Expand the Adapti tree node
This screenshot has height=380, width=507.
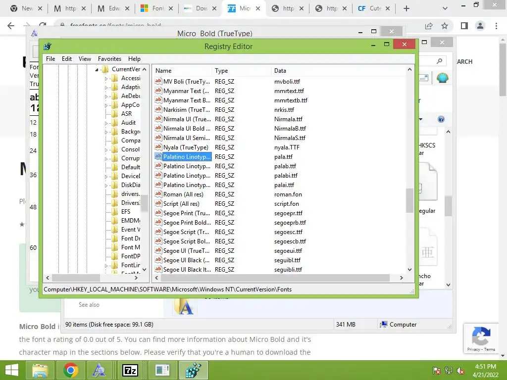click(x=106, y=87)
